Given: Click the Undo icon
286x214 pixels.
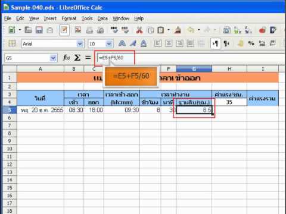Looking at the screenshot, I should 191,30.
